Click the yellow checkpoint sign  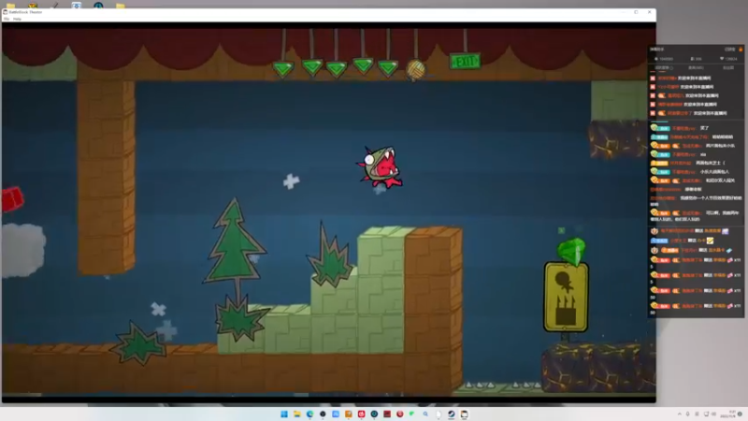pyautogui.click(x=566, y=297)
